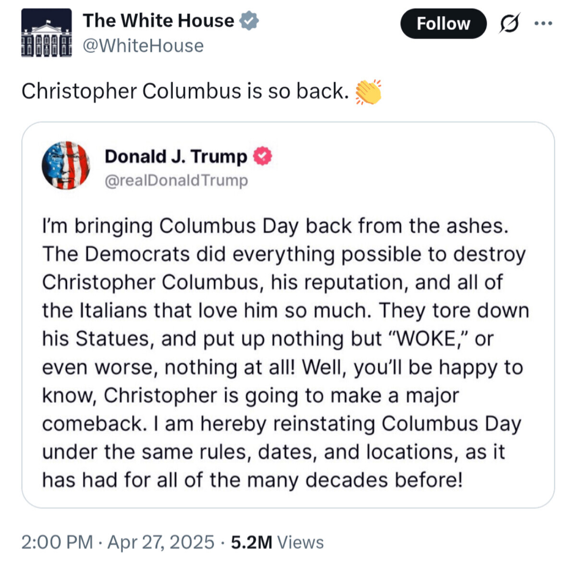Click the @realDonaldTrump handle

176,180
